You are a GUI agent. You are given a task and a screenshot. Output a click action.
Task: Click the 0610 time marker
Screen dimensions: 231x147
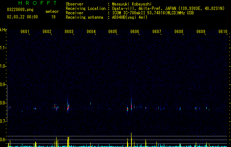(223, 32)
